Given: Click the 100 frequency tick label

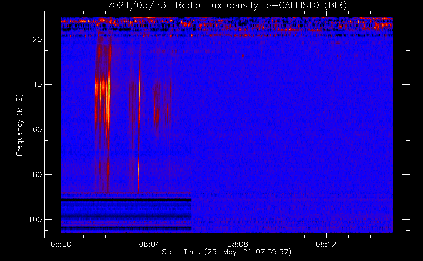Looking at the screenshot, I should (x=35, y=220).
